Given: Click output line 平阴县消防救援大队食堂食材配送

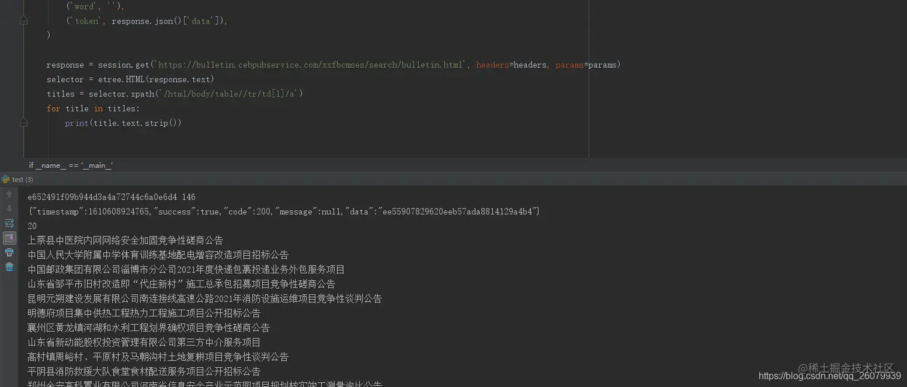Looking at the screenshot, I should click(144, 371).
